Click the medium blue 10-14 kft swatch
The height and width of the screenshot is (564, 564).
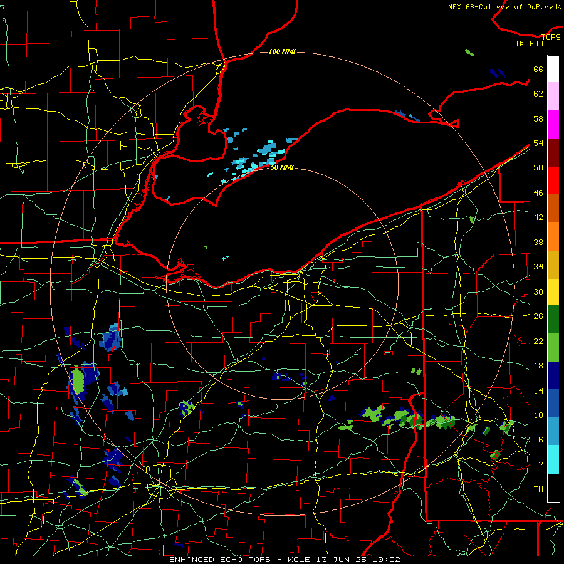point(553,403)
